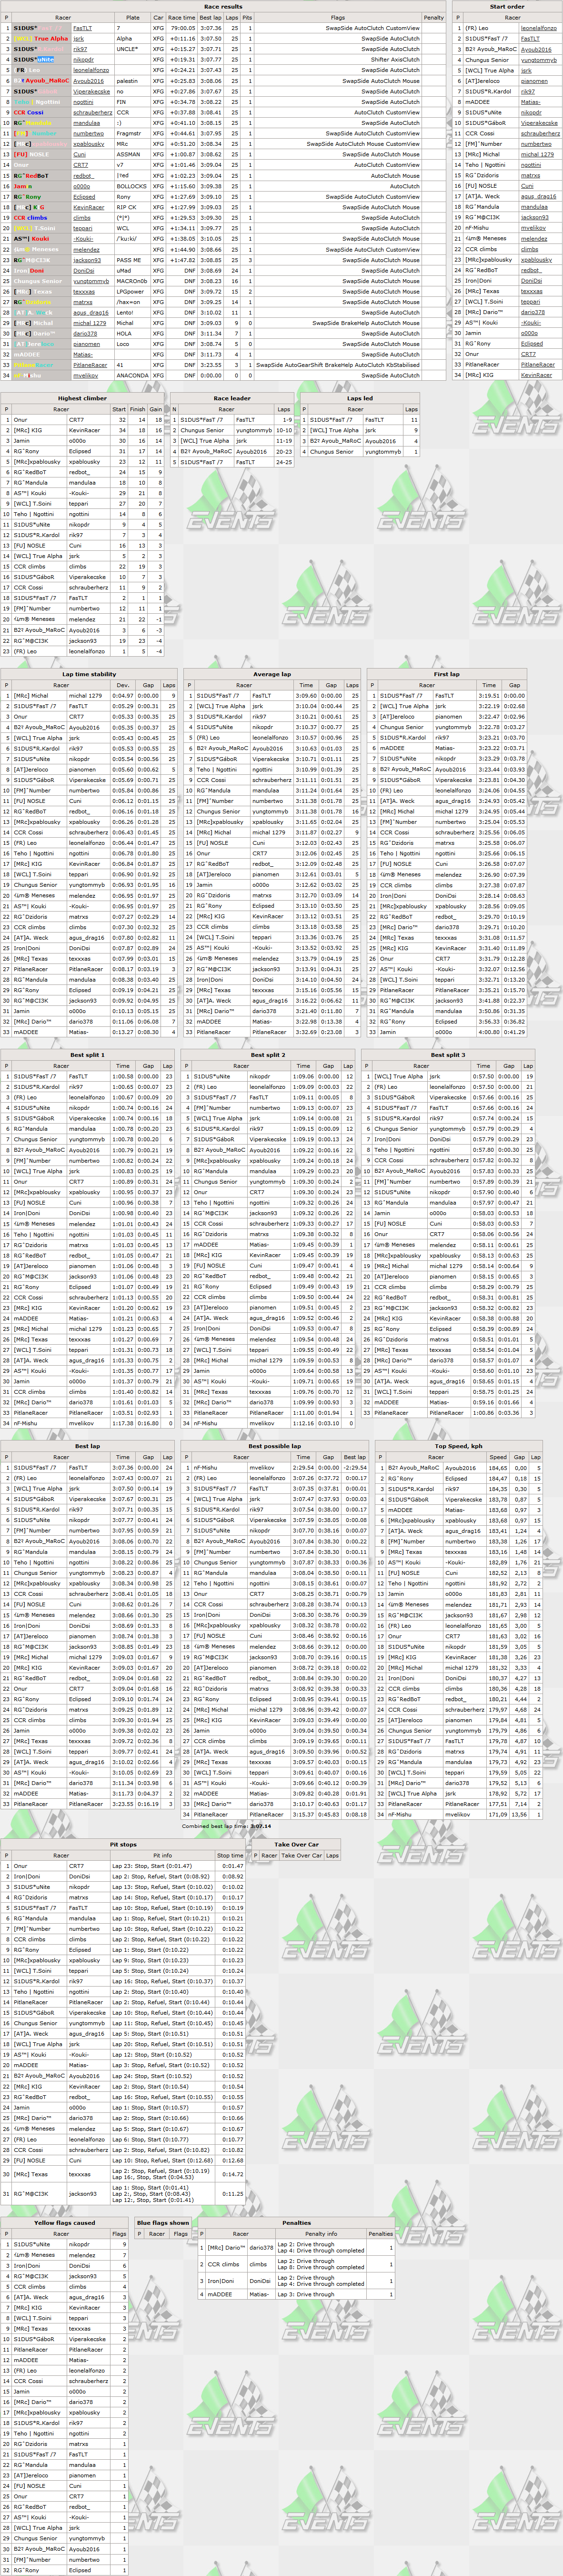Click Stop time column header in Pit stops

[x=230, y=1855]
